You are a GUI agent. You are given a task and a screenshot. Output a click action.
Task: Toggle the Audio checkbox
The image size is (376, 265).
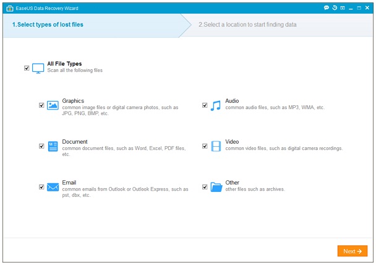tap(205, 105)
